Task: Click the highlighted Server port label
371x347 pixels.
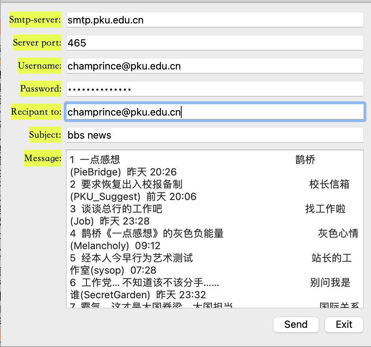Action: (x=37, y=43)
